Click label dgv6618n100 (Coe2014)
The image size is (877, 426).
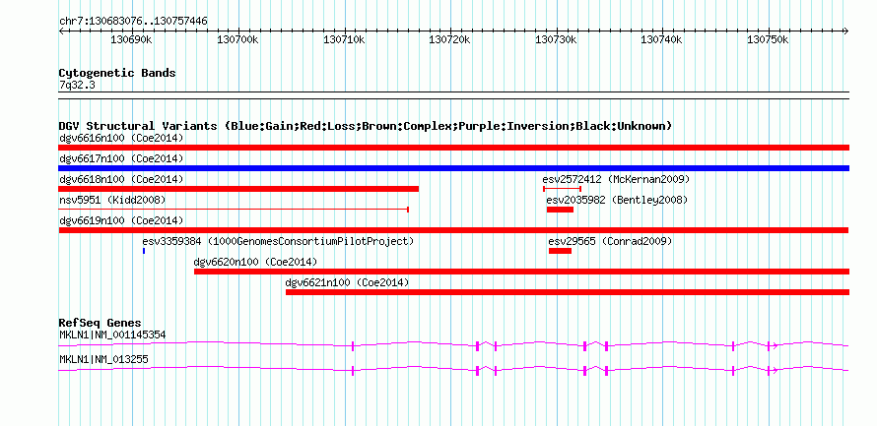pyautogui.click(x=121, y=179)
